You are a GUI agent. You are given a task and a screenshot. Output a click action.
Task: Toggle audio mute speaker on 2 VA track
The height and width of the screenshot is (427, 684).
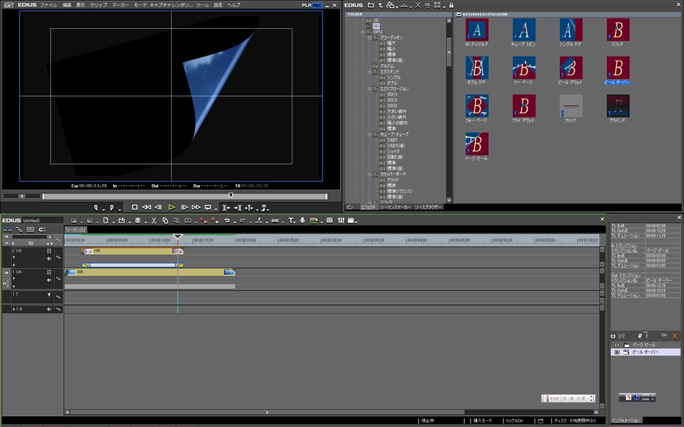[x=49, y=258]
